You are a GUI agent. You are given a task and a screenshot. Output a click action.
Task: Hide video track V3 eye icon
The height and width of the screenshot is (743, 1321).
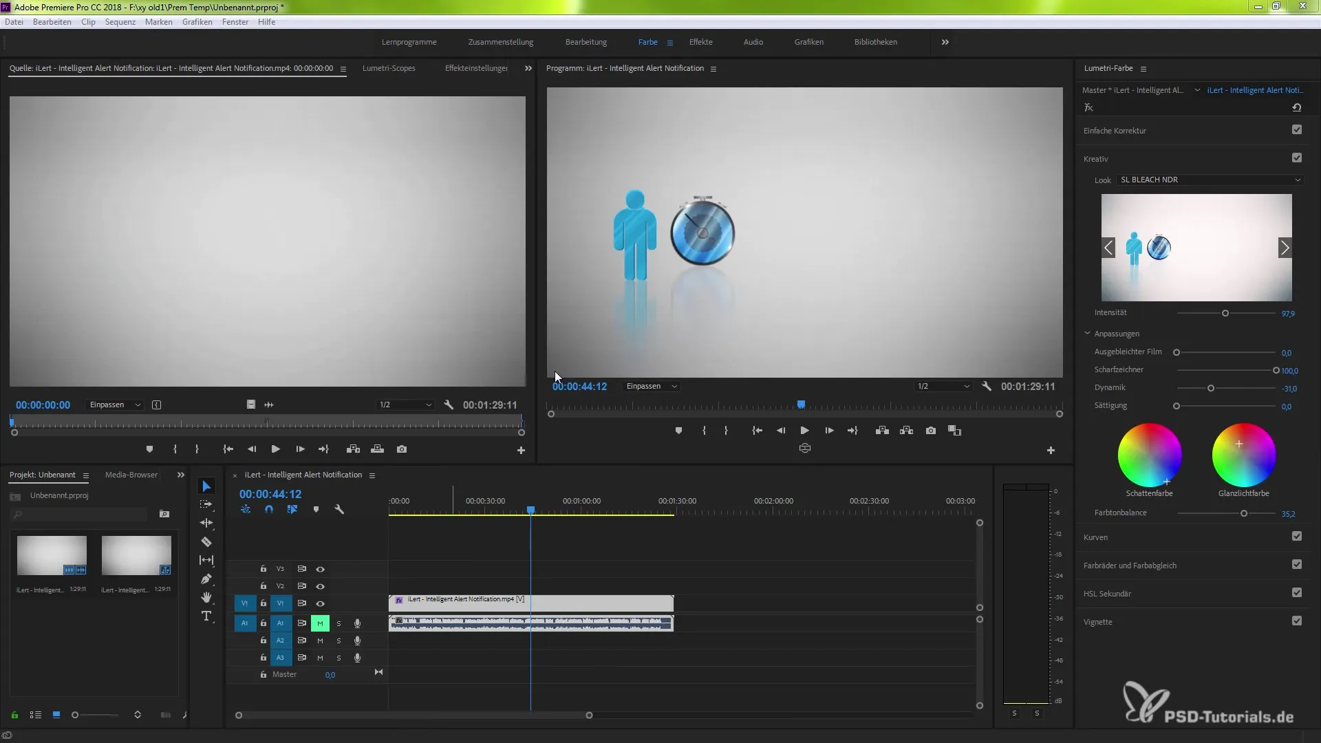320,570
